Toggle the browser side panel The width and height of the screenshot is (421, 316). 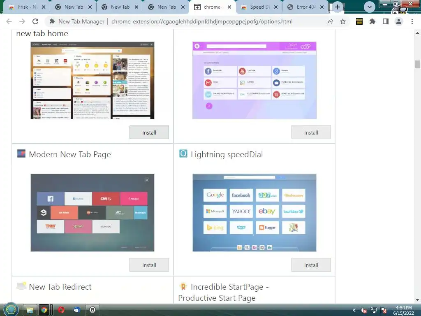pos(386,21)
